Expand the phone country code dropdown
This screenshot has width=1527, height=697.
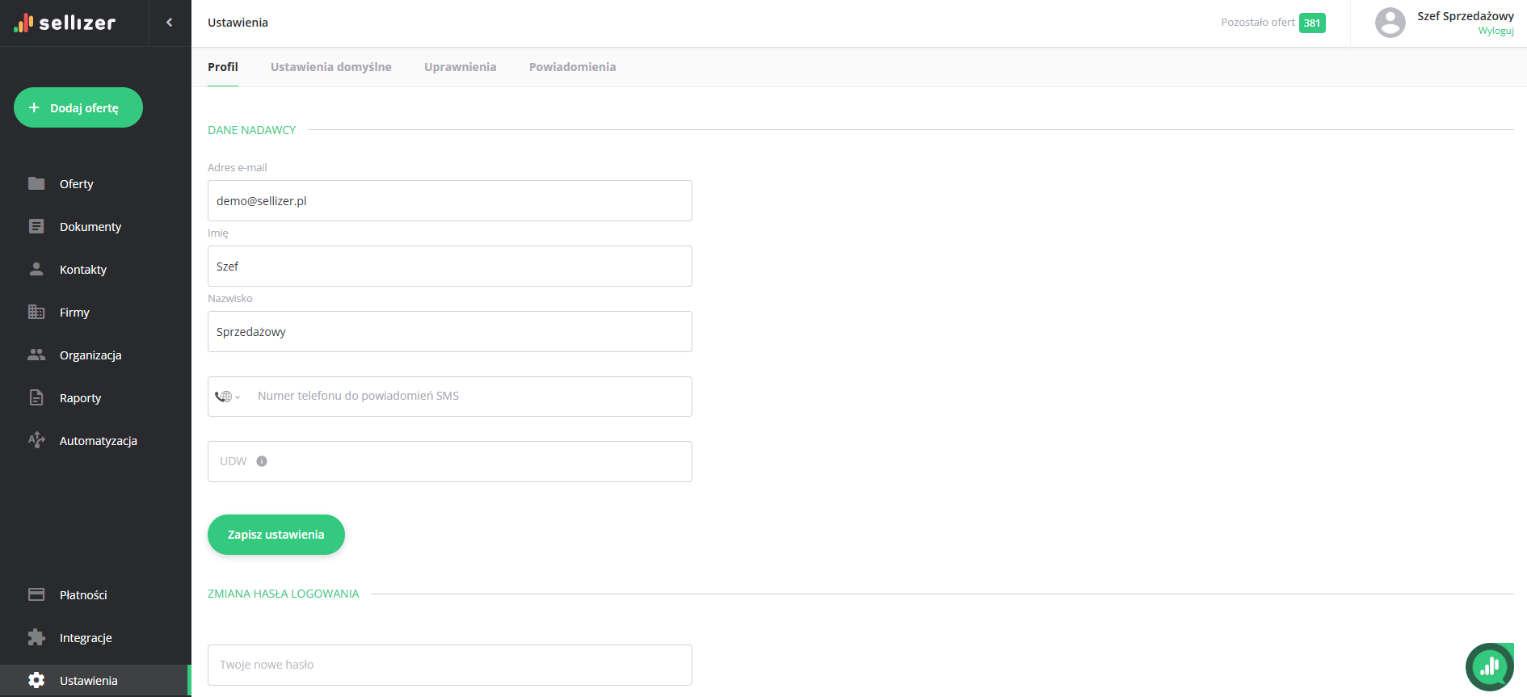pos(228,397)
